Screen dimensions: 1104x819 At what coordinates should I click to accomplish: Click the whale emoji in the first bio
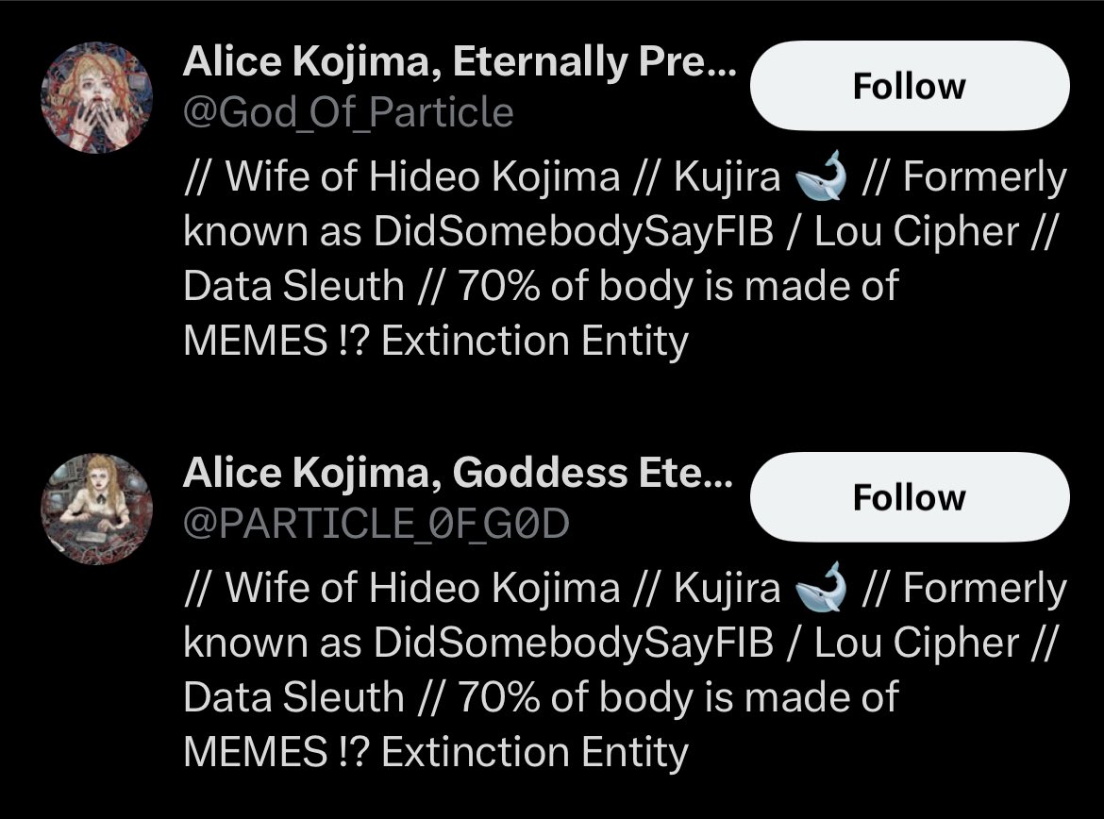821,176
